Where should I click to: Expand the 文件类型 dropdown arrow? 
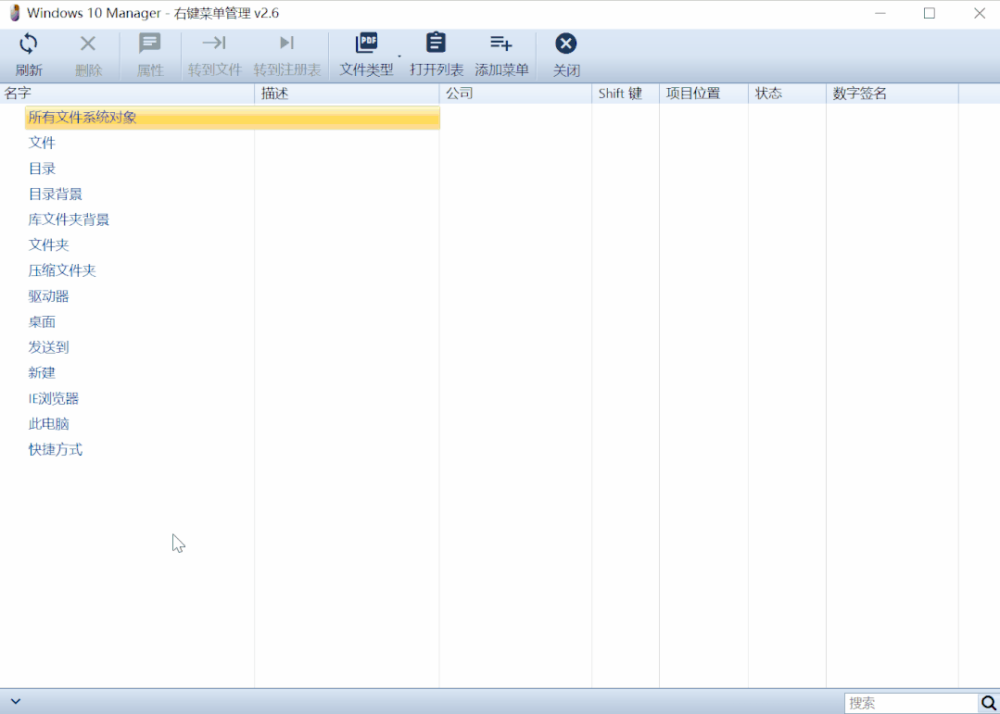[399, 56]
